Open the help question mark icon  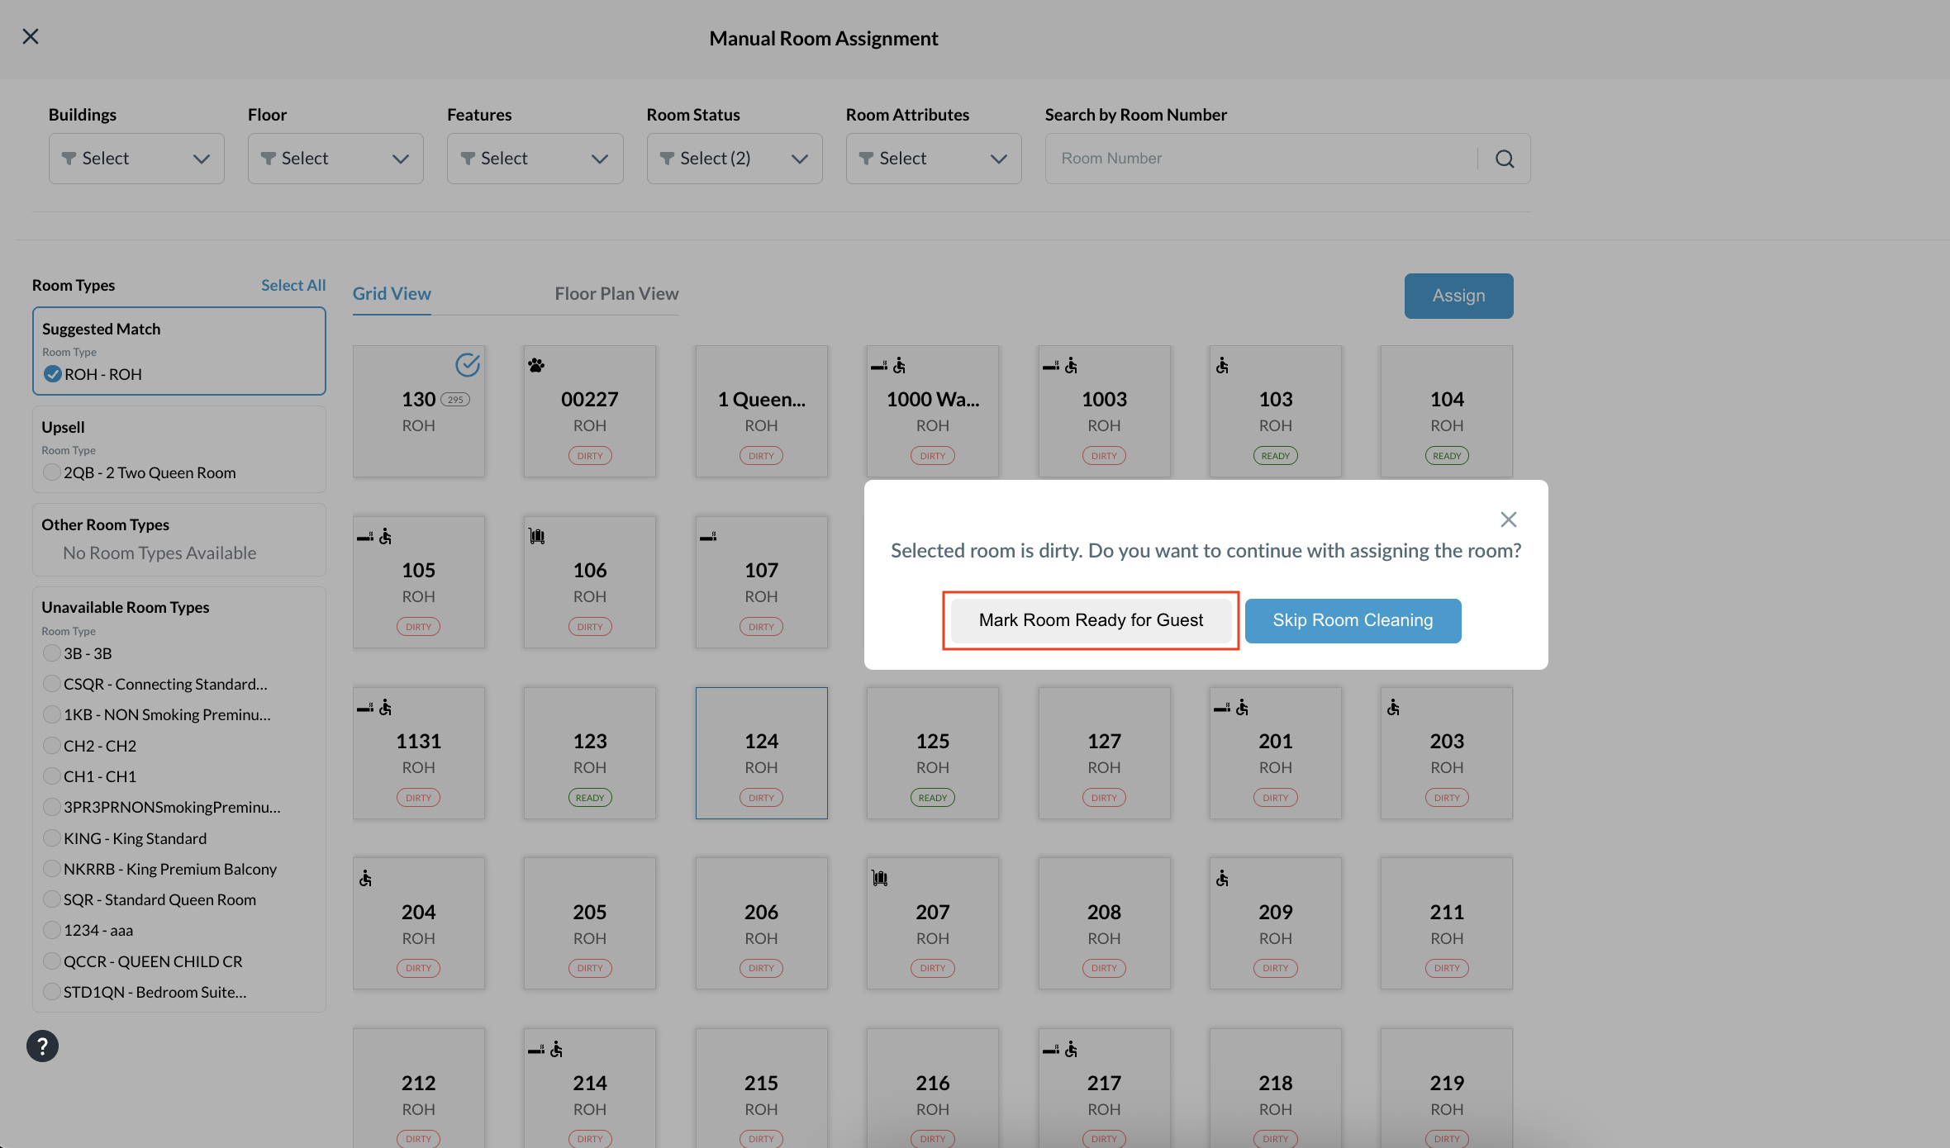[x=42, y=1046]
